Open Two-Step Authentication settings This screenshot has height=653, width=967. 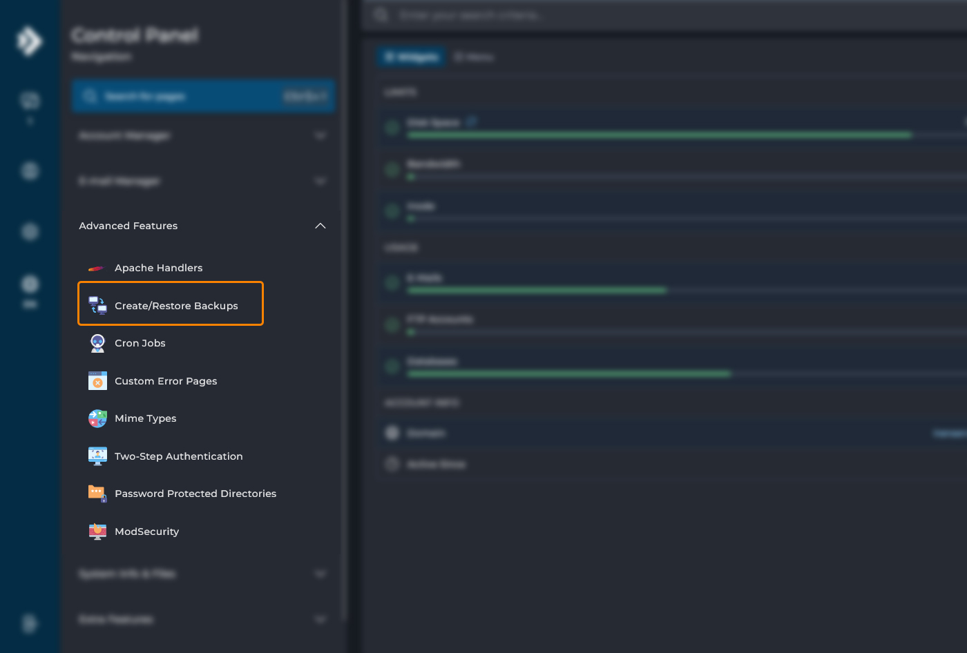179,456
